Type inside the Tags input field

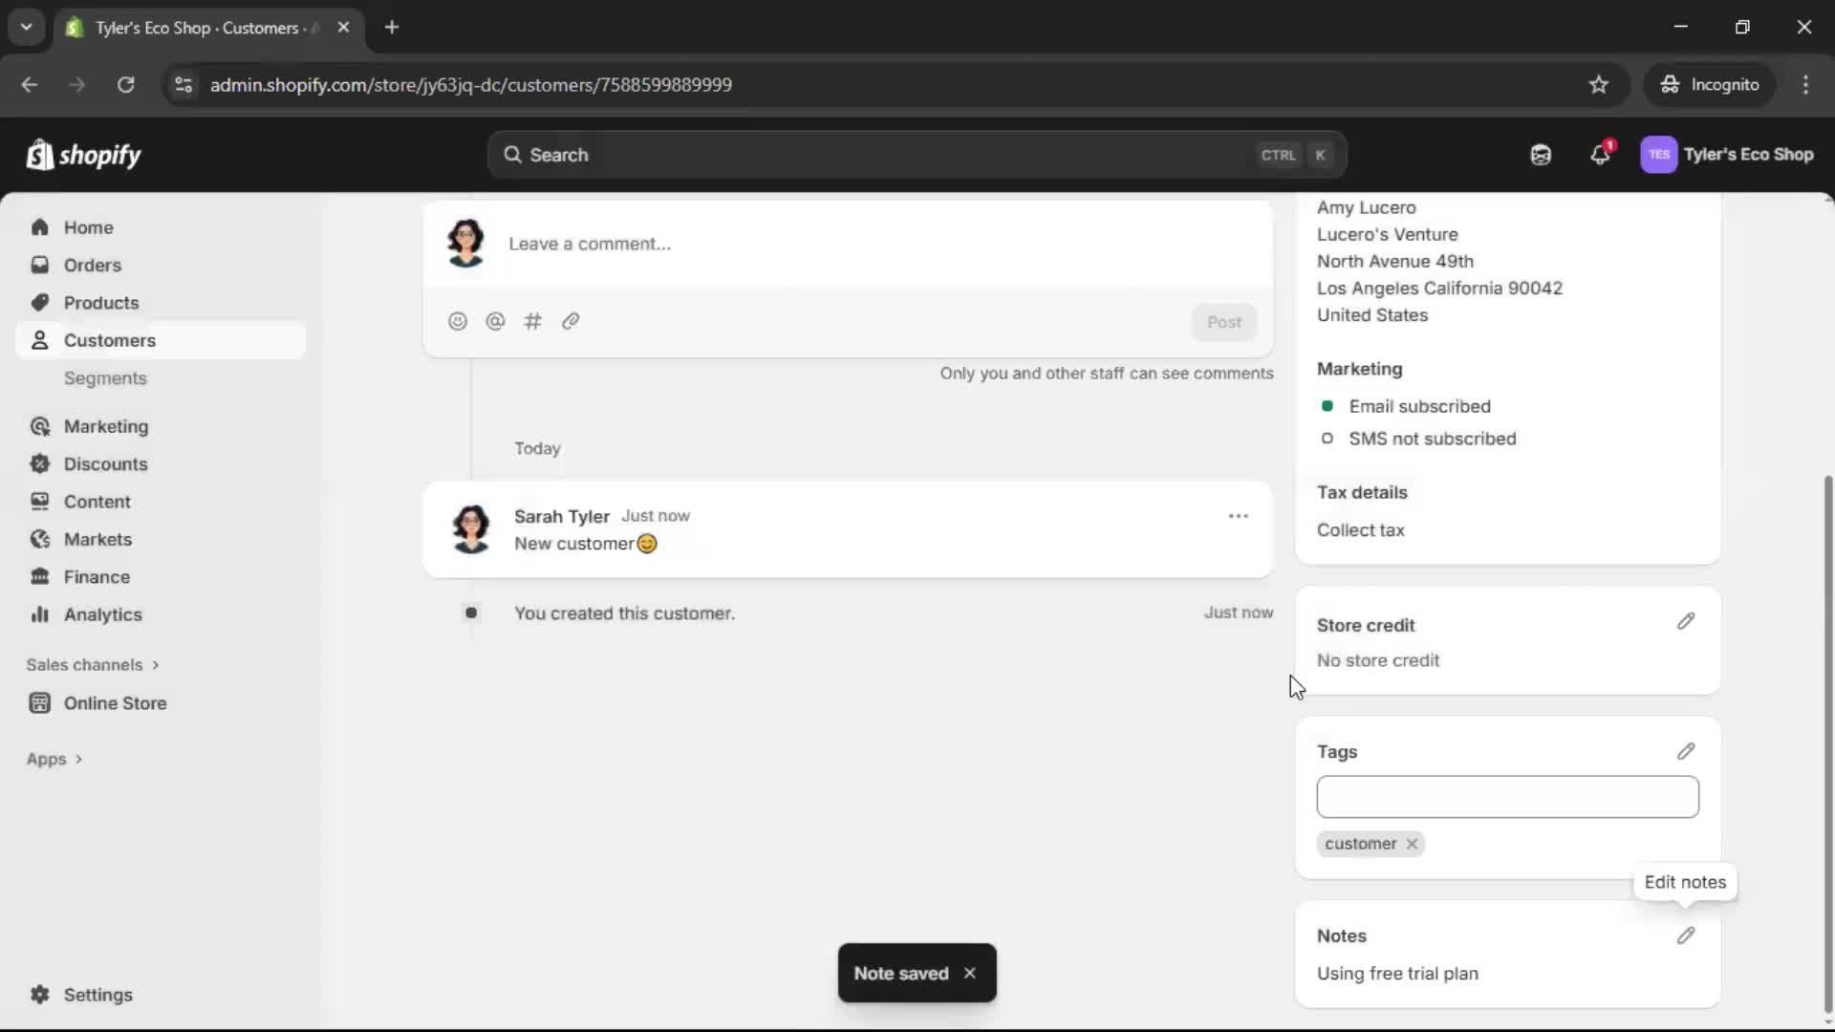pos(1506,797)
